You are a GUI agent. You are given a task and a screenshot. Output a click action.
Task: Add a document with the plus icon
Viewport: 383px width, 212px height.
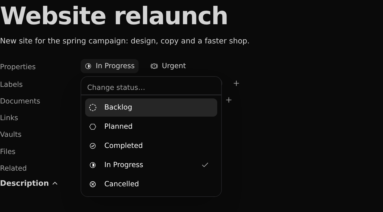(x=229, y=100)
